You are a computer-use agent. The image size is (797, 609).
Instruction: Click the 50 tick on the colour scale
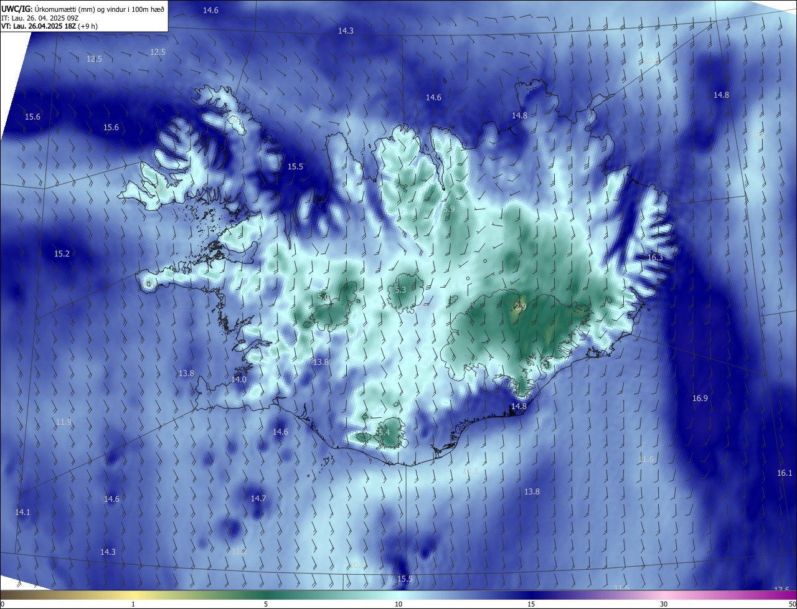[x=792, y=604]
